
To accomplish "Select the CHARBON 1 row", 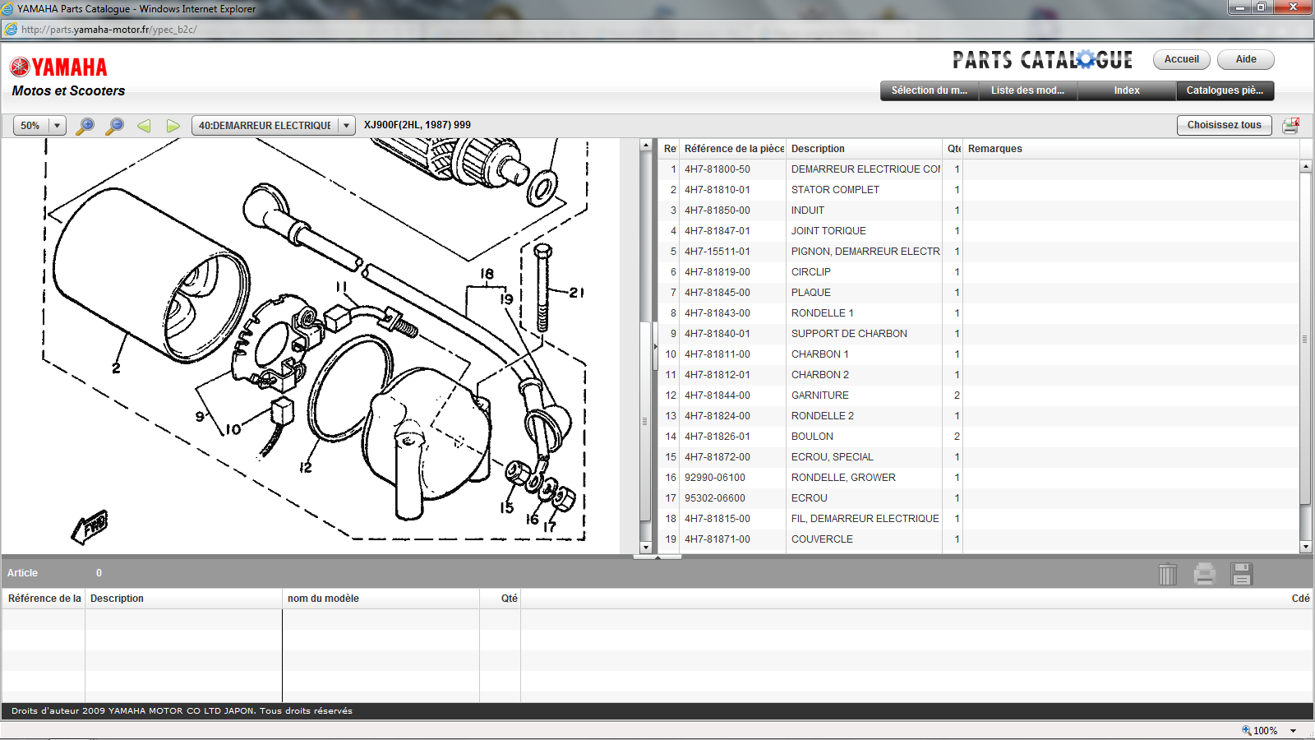I will [x=979, y=354].
